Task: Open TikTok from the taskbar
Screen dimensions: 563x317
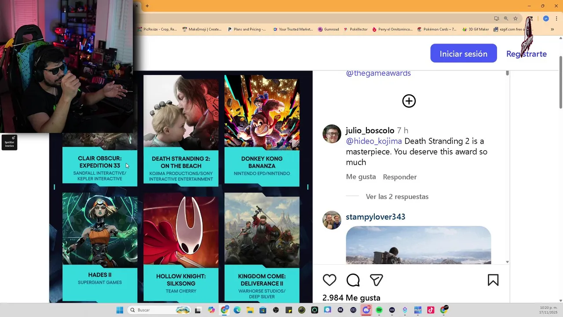Action: pyautogui.click(x=431, y=310)
